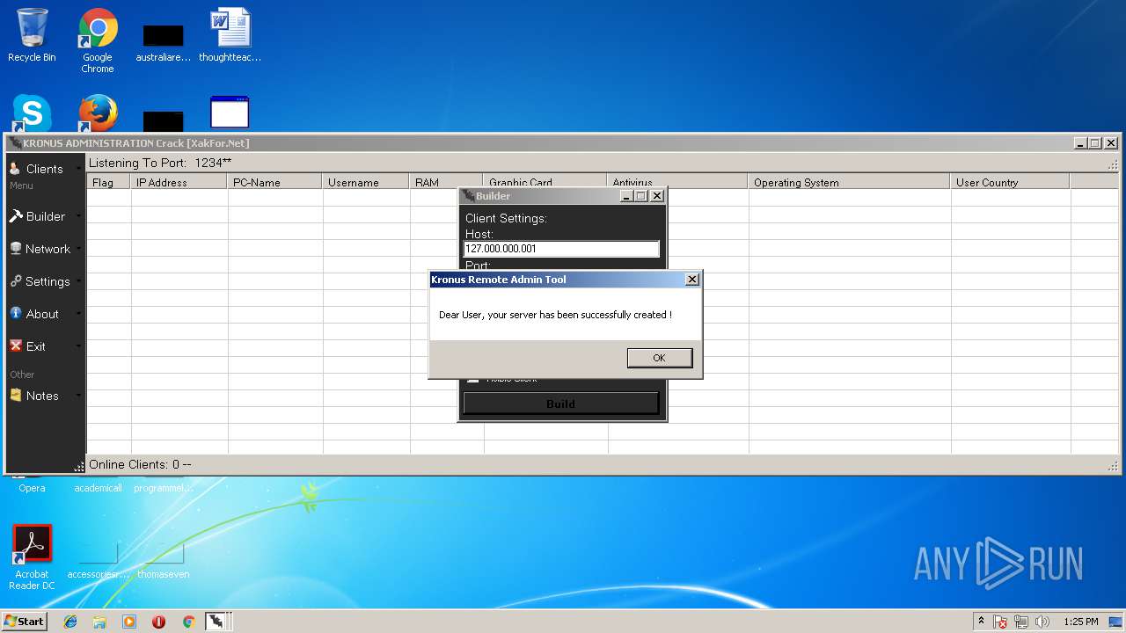
Task: Click the Username column header
Action: click(367, 182)
